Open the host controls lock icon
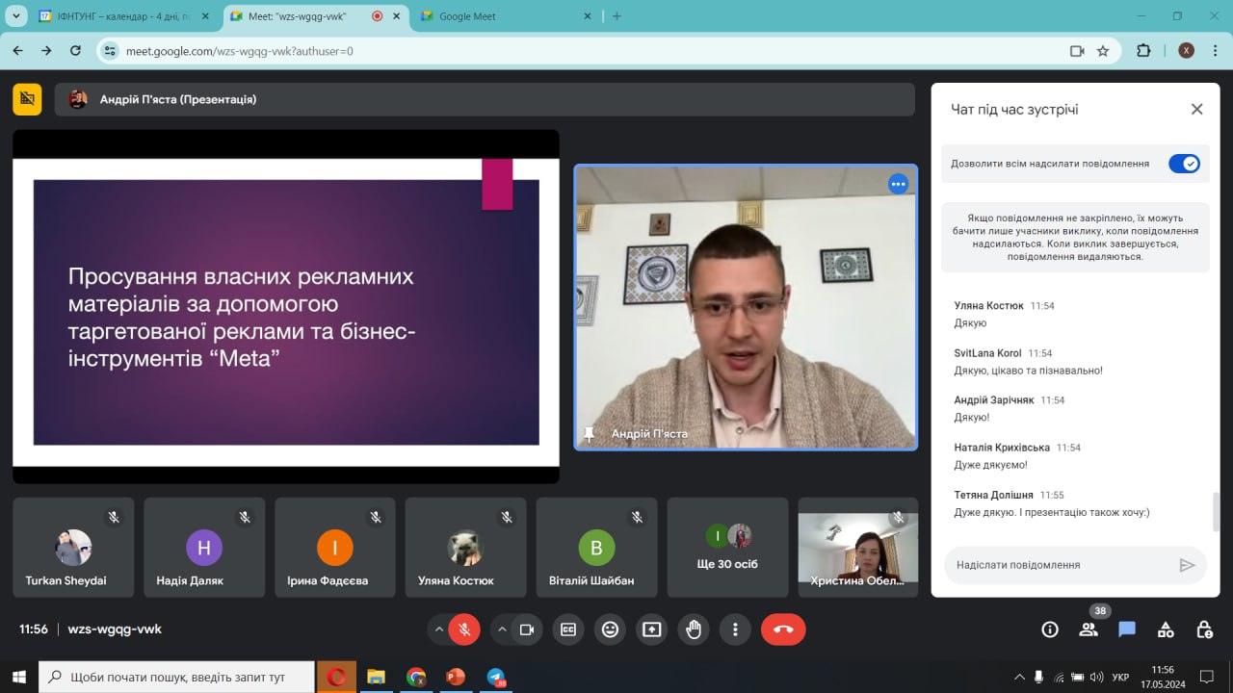The image size is (1233, 693). tap(1204, 629)
